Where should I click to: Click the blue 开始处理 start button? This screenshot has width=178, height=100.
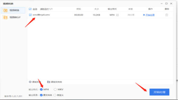coord(159,92)
